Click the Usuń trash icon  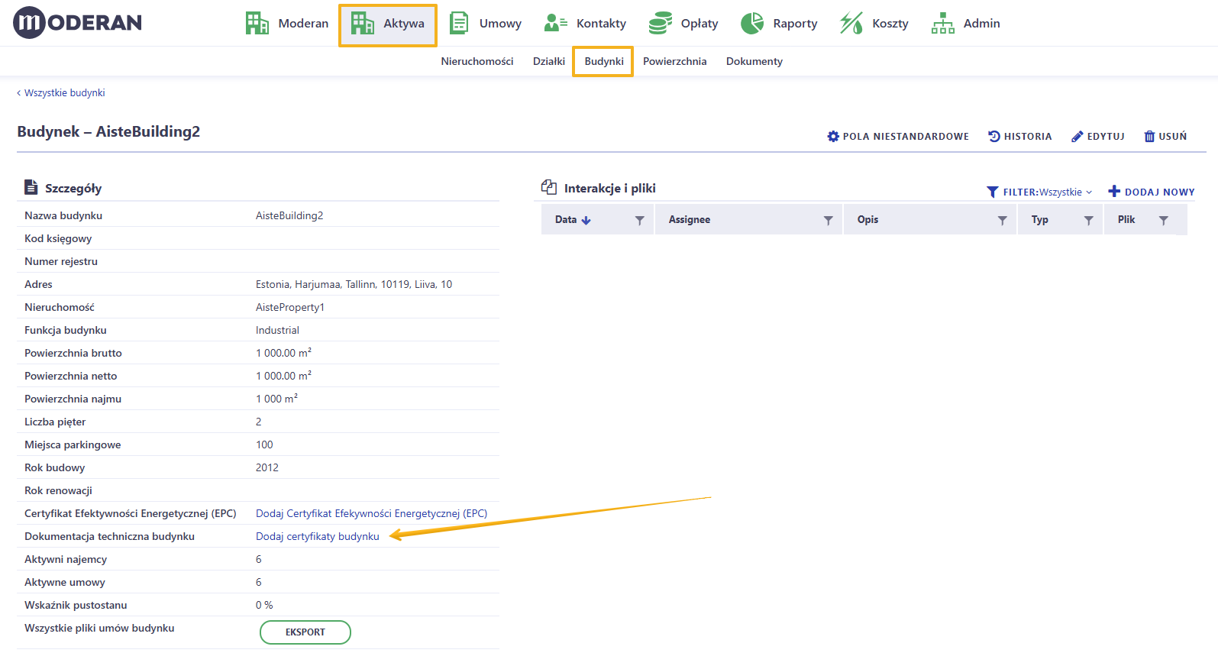click(1149, 136)
